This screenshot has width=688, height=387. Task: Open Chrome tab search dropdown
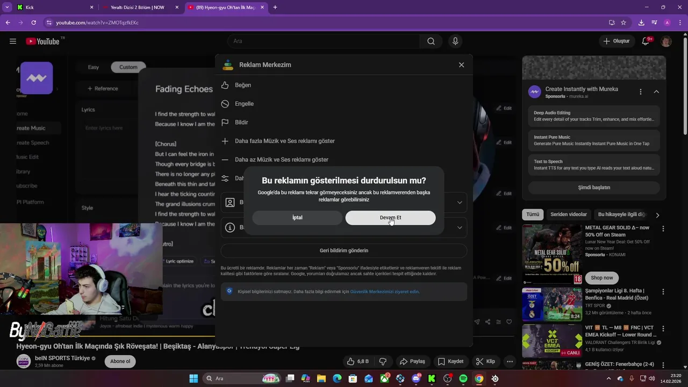pos(7,8)
